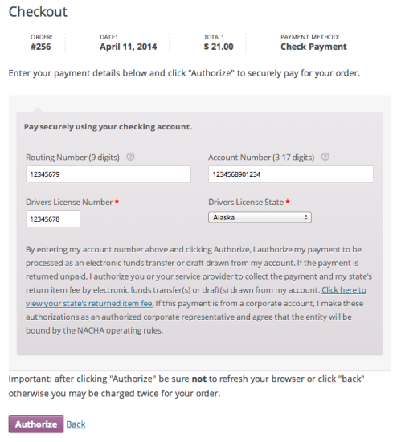Viewport: 397px width, 442px height.
Task: Focus the Routing Number input field
Action: pyautogui.click(x=108, y=174)
